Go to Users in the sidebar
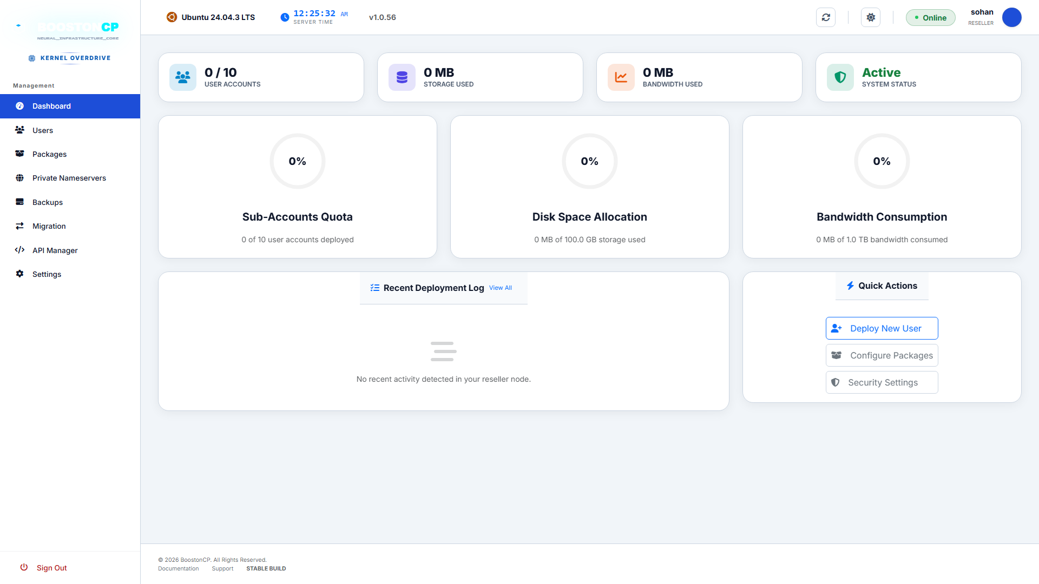 pos(70,130)
